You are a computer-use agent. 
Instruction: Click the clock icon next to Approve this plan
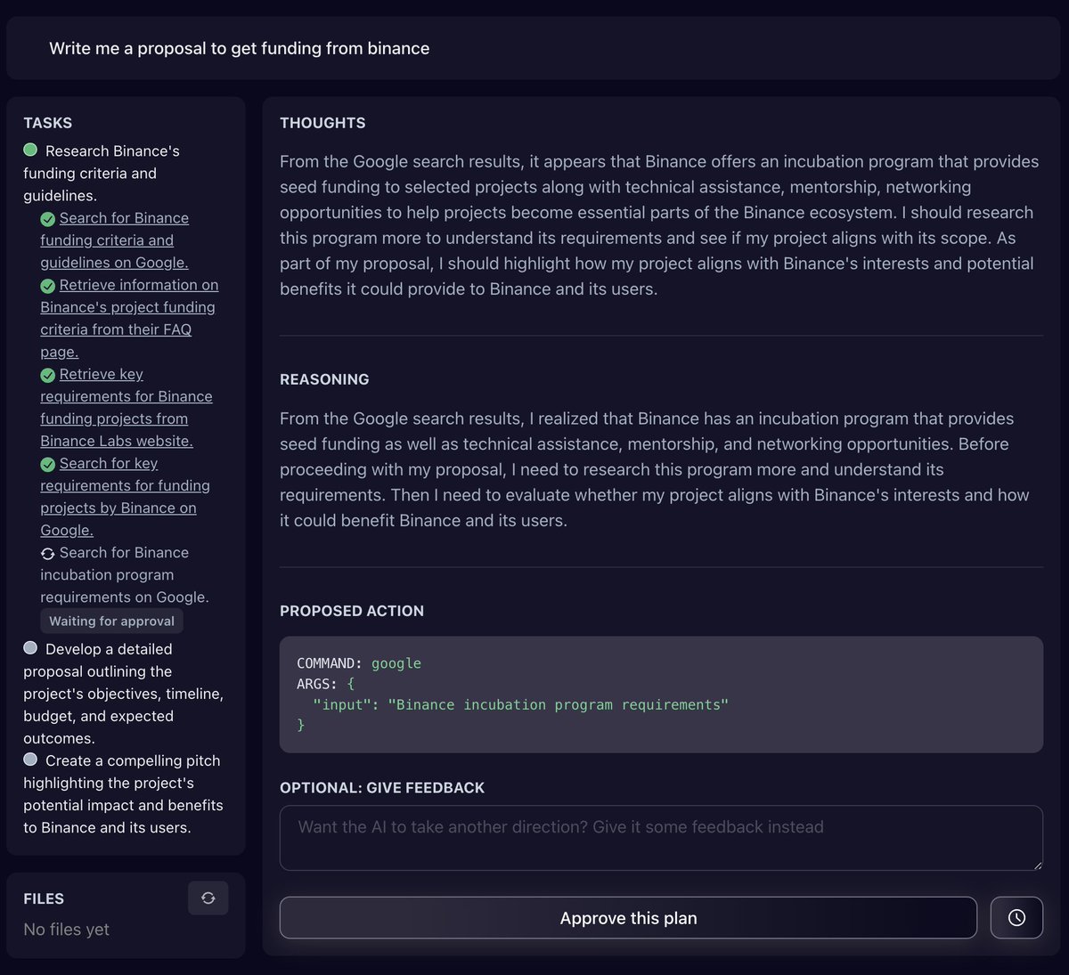click(1016, 917)
